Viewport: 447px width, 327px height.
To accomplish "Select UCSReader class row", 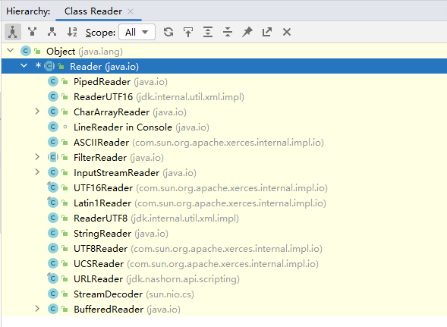I will point(224,264).
